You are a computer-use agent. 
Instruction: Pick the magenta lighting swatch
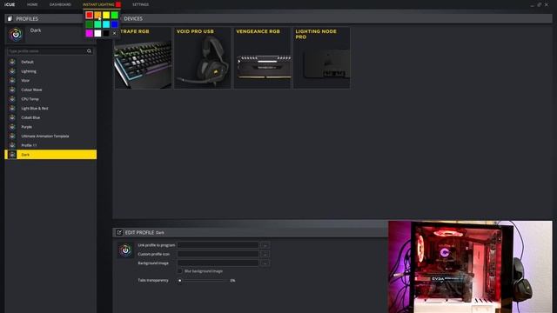click(x=89, y=33)
